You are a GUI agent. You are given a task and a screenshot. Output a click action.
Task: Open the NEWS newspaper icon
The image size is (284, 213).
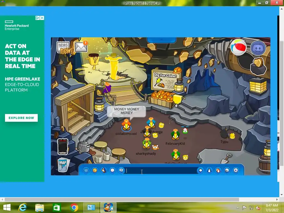[x=63, y=47]
